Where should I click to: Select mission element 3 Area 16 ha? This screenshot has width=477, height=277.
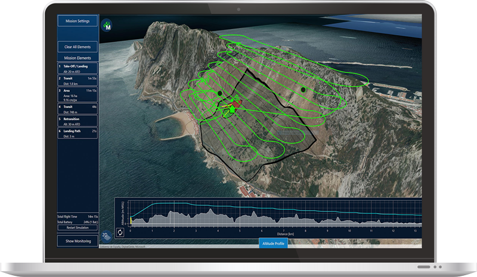(x=78, y=95)
